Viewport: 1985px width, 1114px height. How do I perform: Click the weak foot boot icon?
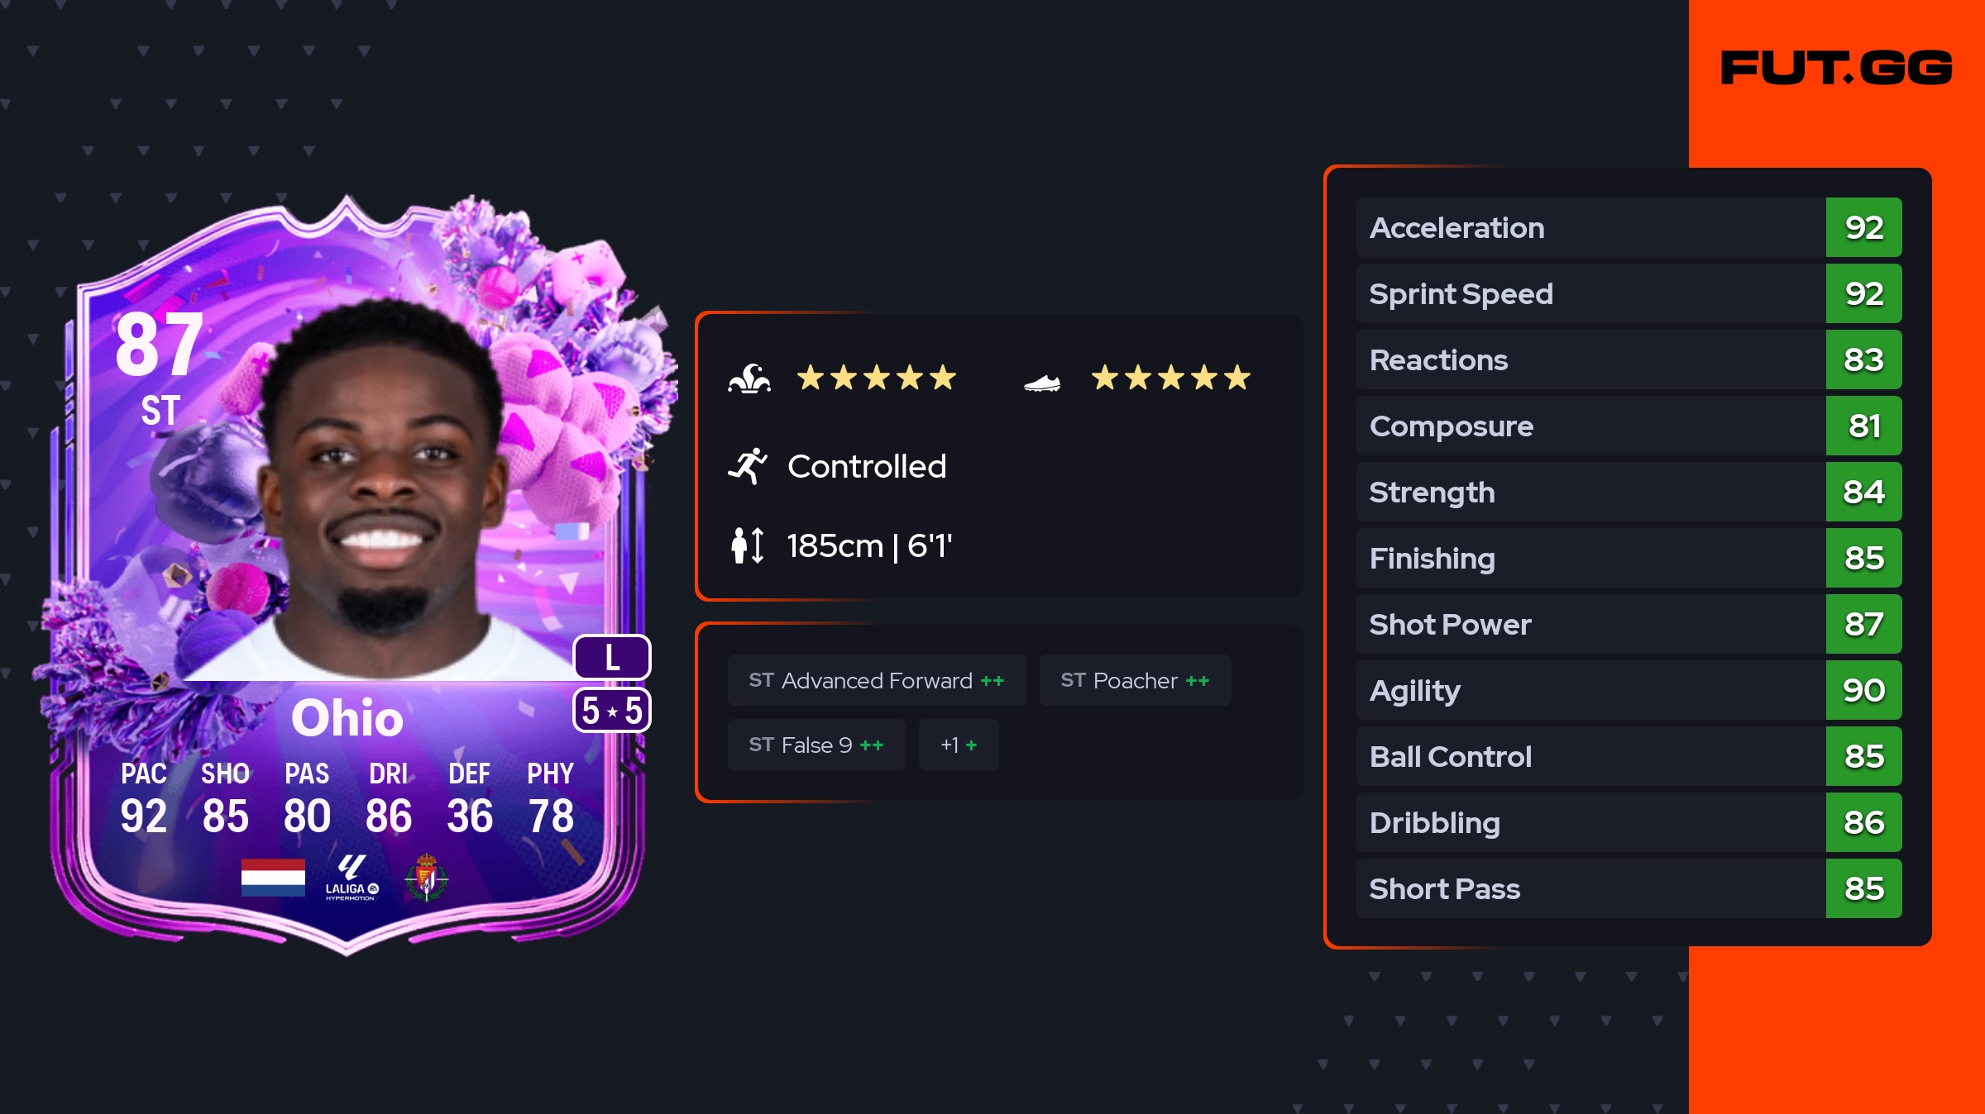[x=1042, y=383]
